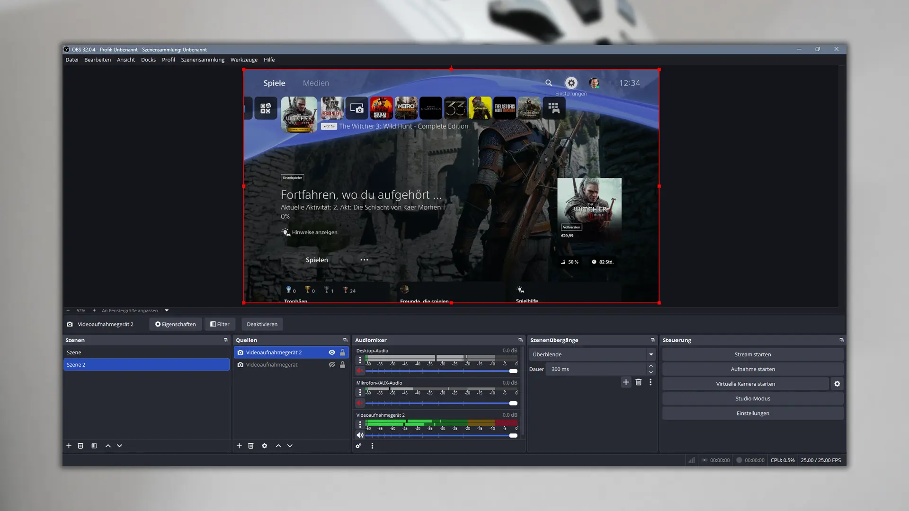Increase transition Dauer with up stepper
Viewport: 909px width, 511px height.
coord(651,366)
